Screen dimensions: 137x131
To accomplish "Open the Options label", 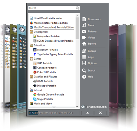I will 92,63.
